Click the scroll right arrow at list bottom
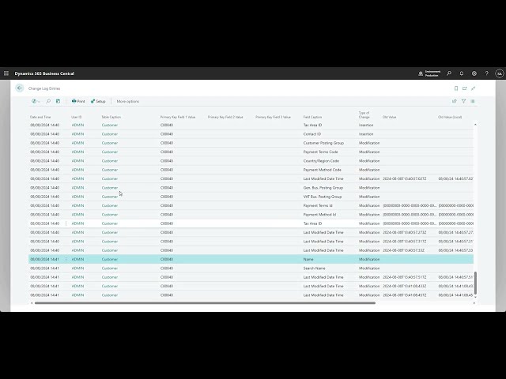Image resolution: width=506 pixels, height=379 pixels. [x=474, y=303]
